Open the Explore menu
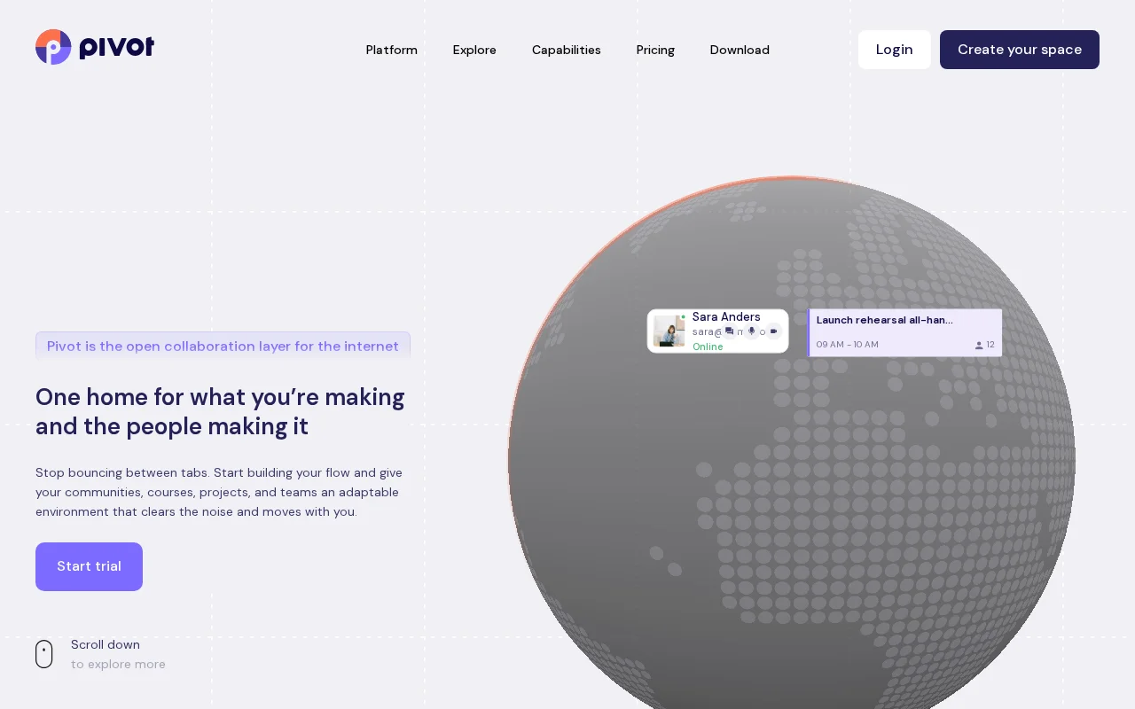The width and height of the screenshot is (1135, 709). click(x=474, y=50)
